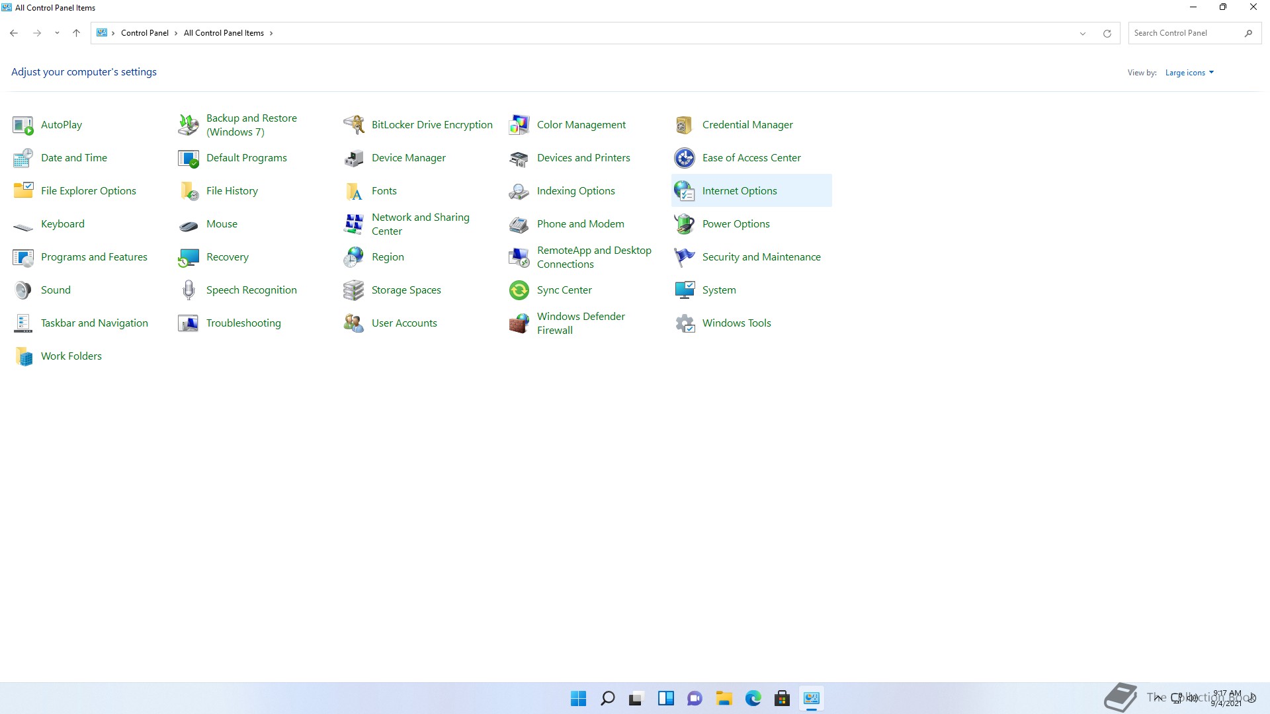
Task: Open Teams Chat on the taskbar
Action: click(695, 698)
